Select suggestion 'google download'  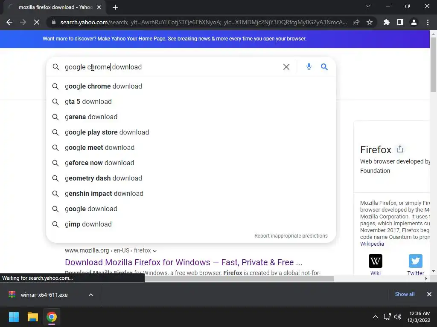[191, 209]
